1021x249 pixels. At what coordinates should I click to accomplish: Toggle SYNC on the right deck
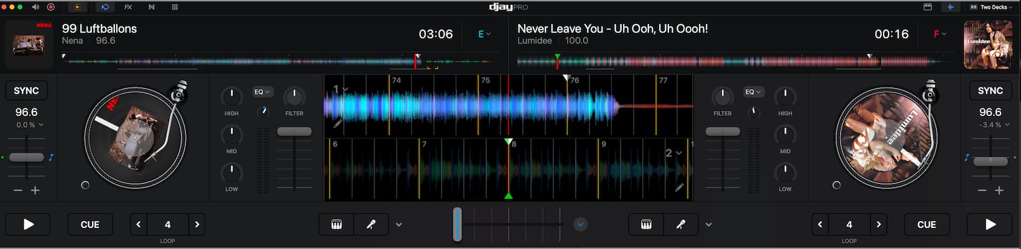[990, 90]
